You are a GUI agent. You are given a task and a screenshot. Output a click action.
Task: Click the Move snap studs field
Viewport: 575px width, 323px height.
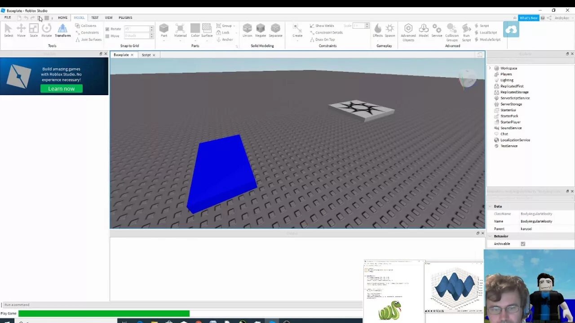137,35
